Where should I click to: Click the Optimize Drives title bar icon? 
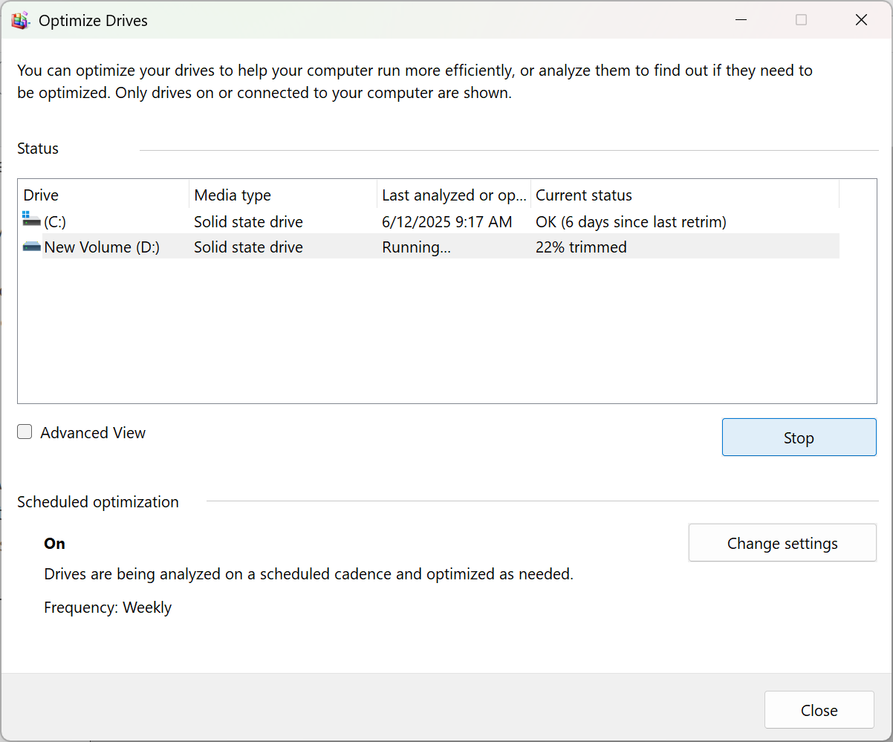(20, 20)
